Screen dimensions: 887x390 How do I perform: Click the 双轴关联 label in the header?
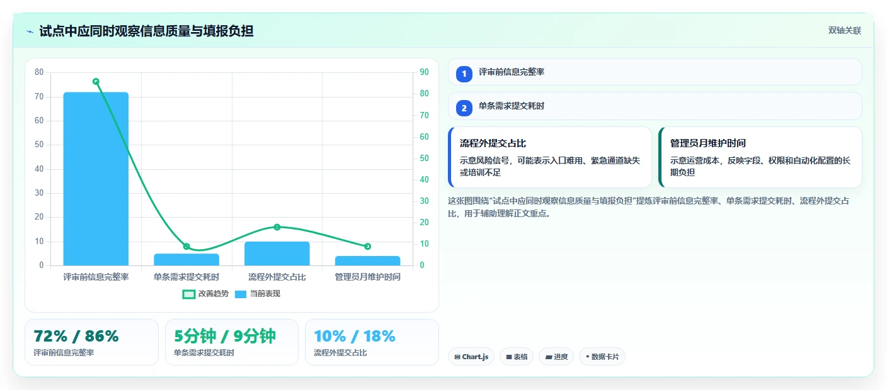tap(844, 31)
